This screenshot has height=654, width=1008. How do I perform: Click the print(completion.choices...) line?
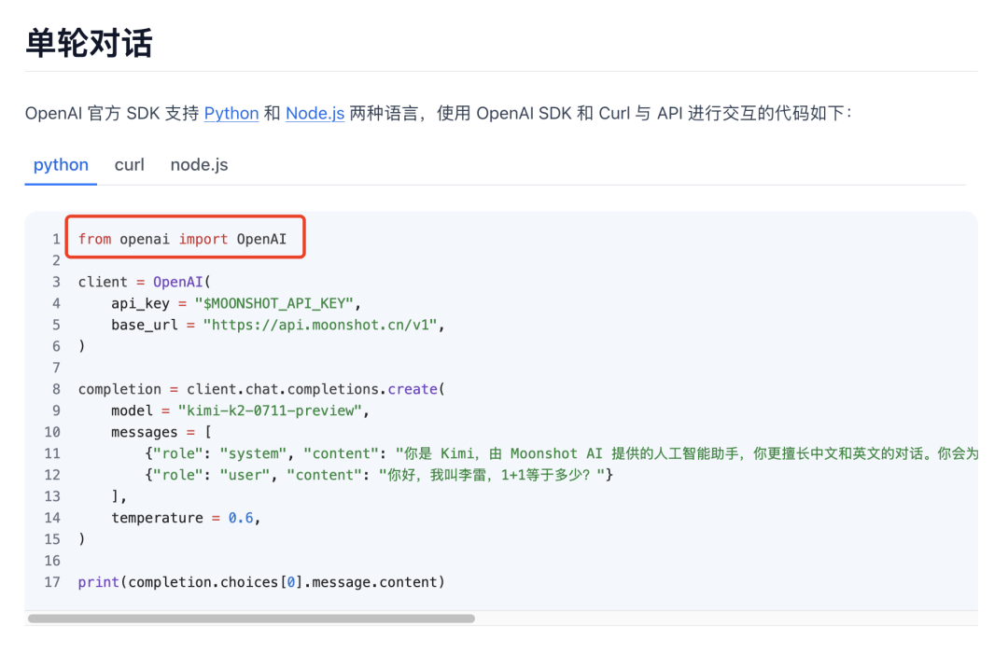coord(261,582)
